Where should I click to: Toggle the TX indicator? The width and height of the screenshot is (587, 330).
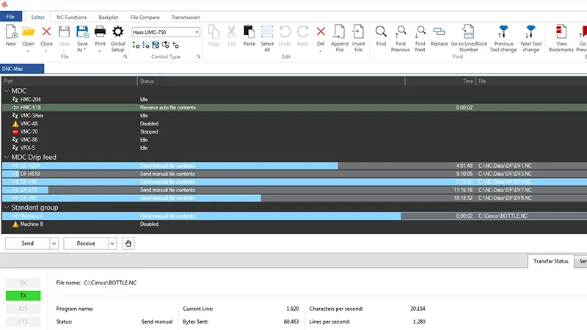(23, 296)
